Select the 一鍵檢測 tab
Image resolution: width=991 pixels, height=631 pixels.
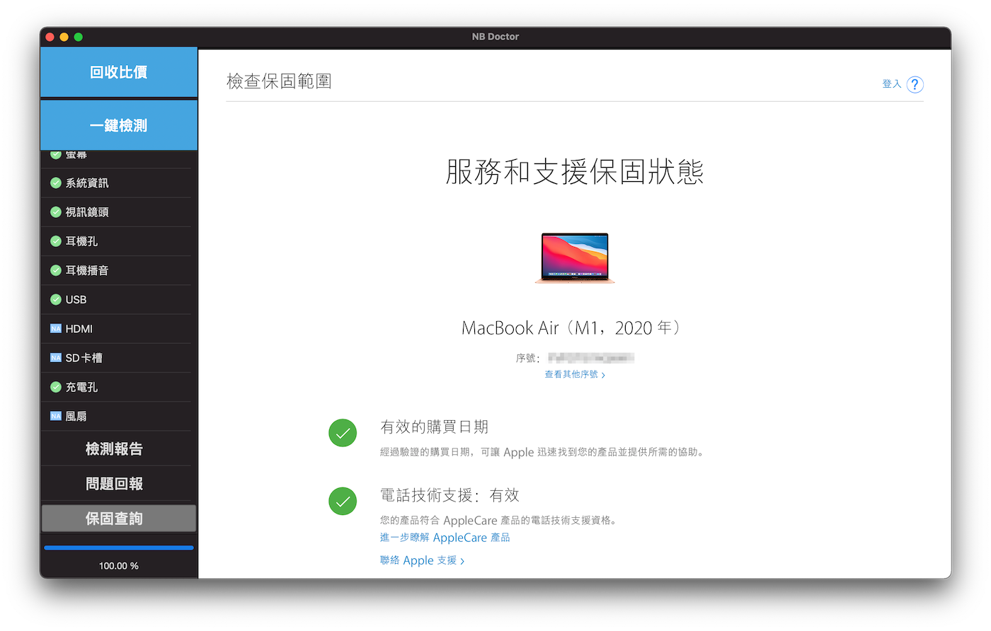click(119, 125)
